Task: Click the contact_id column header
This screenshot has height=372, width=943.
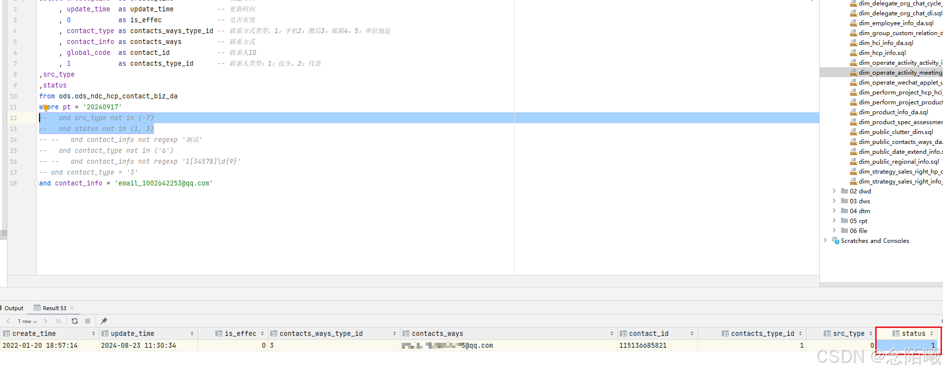Action: coord(657,334)
